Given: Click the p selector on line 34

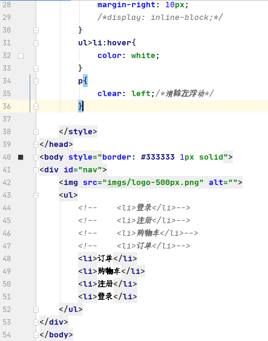Looking at the screenshot, I should 80,81.
